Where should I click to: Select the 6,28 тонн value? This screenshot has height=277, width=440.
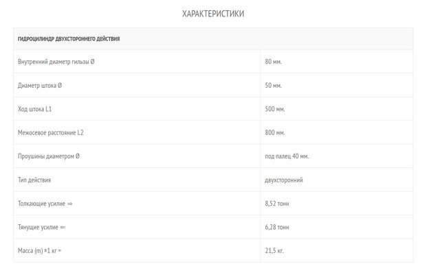tap(277, 227)
